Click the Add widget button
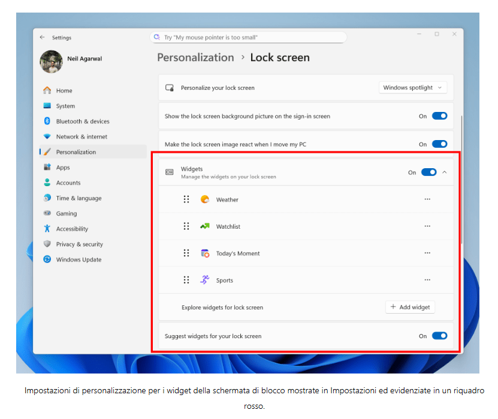 click(x=410, y=307)
